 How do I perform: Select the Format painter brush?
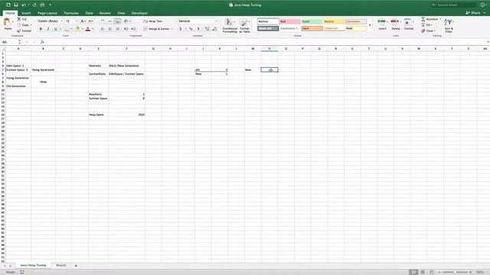[19, 31]
